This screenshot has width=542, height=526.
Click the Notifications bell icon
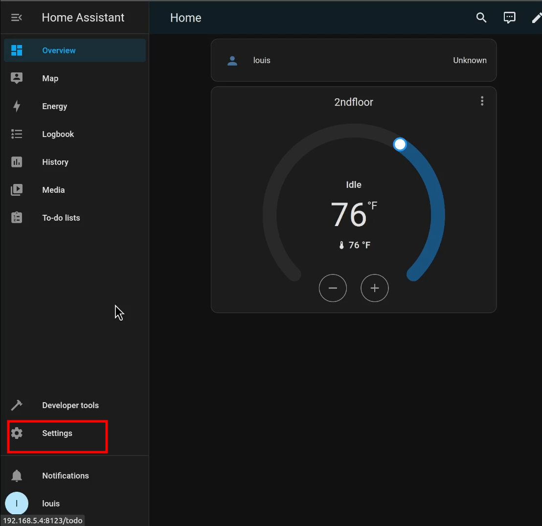tap(17, 476)
